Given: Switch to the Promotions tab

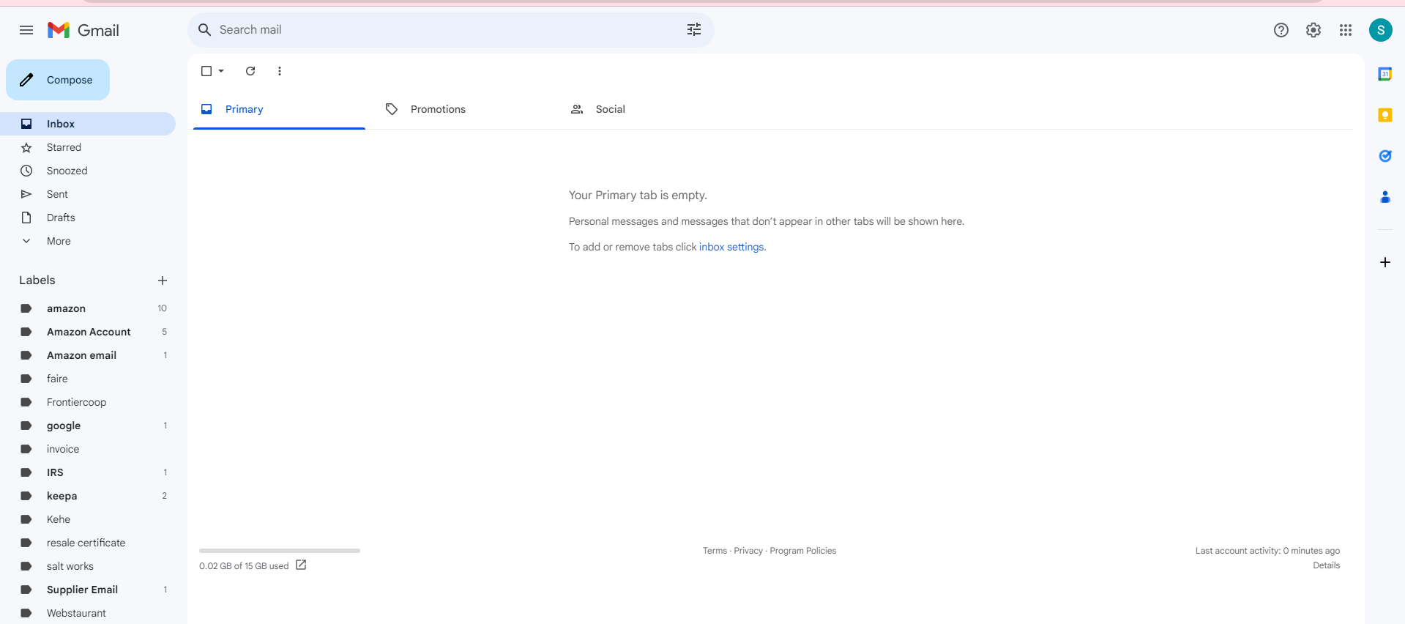Looking at the screenshot, I should pyautogui.click(x=464, y=109).
